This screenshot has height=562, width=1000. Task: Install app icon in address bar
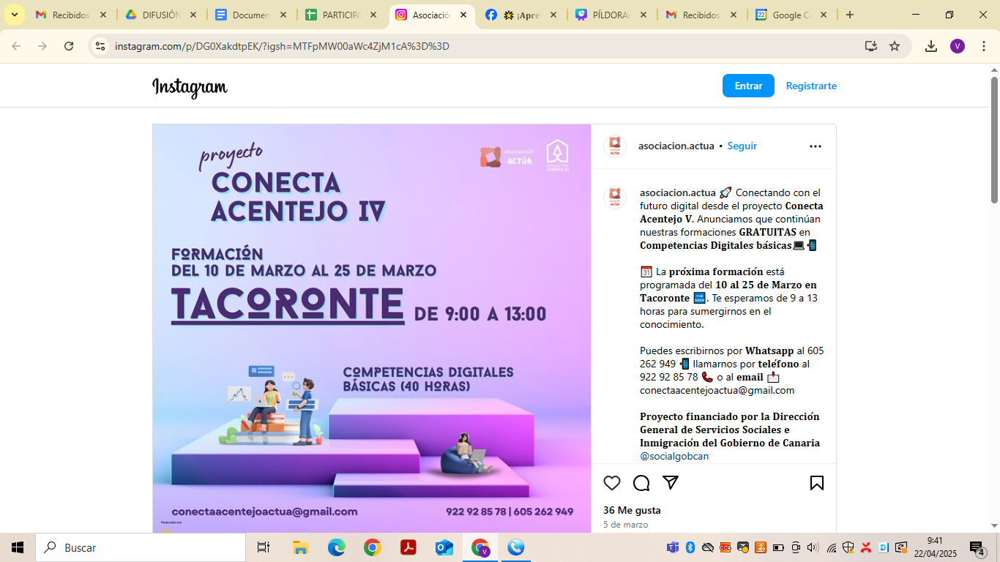click(870, 46)
